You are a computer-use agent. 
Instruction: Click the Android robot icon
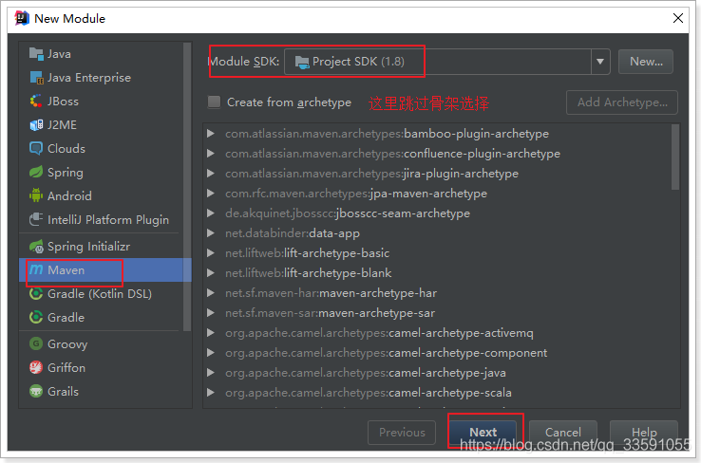tap(36, 195)
